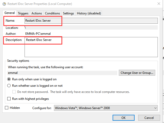The height and width of the screenshot is (123, 164).
Task: Tick the Hidden checkbox
Action: pos(7,108)
